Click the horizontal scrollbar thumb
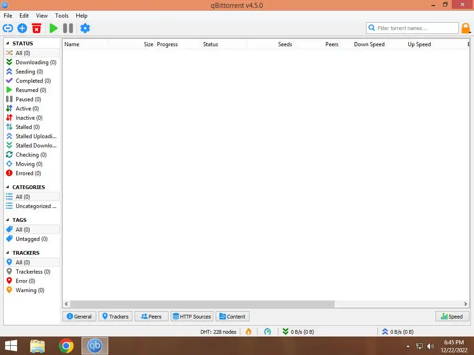474x355 pixels. (202, 304)
